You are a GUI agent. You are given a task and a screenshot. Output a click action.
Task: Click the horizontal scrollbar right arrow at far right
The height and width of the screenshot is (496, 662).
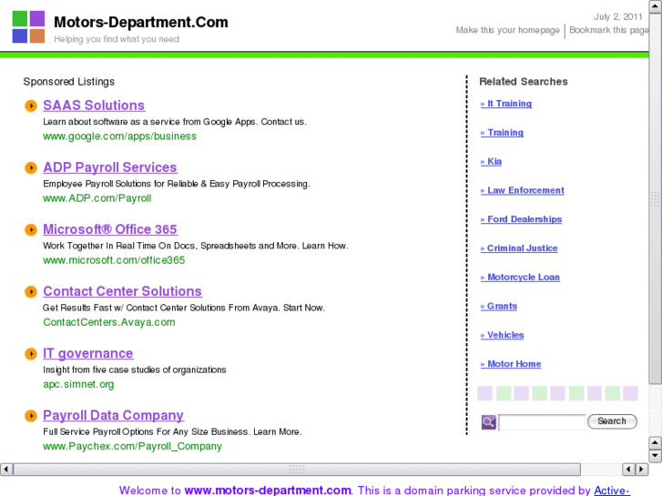pos(642,469)
